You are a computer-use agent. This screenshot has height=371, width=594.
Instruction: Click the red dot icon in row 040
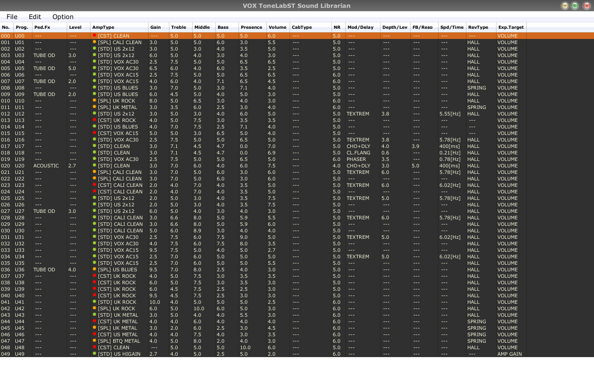coord(95,295)
